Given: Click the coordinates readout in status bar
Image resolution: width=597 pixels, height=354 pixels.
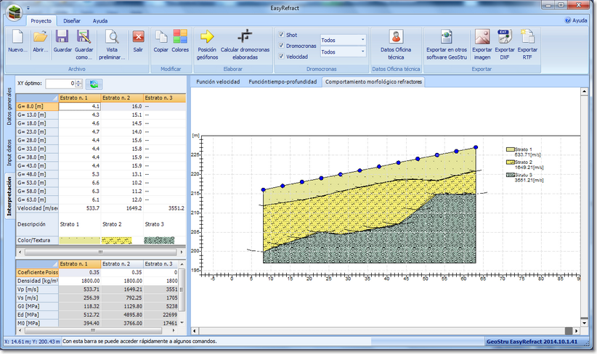Looking at the screenshot, I should [x=32, y=342].
